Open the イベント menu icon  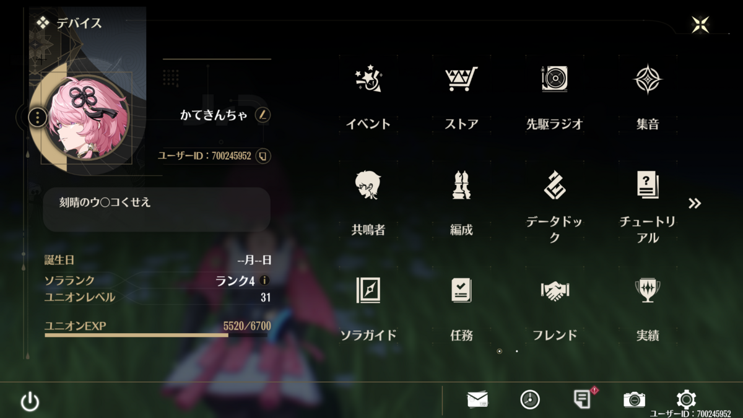click(368, 79)
